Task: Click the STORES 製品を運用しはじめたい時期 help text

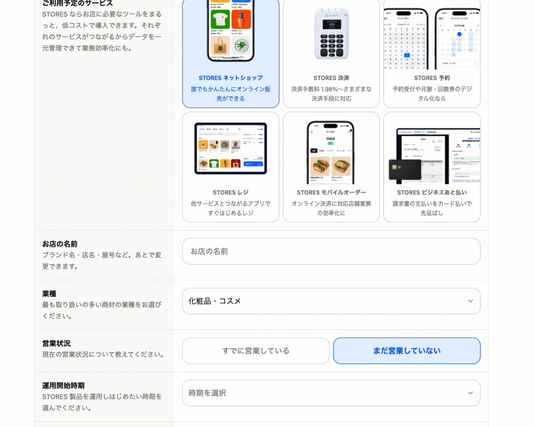Action: [x=102, y=402]
